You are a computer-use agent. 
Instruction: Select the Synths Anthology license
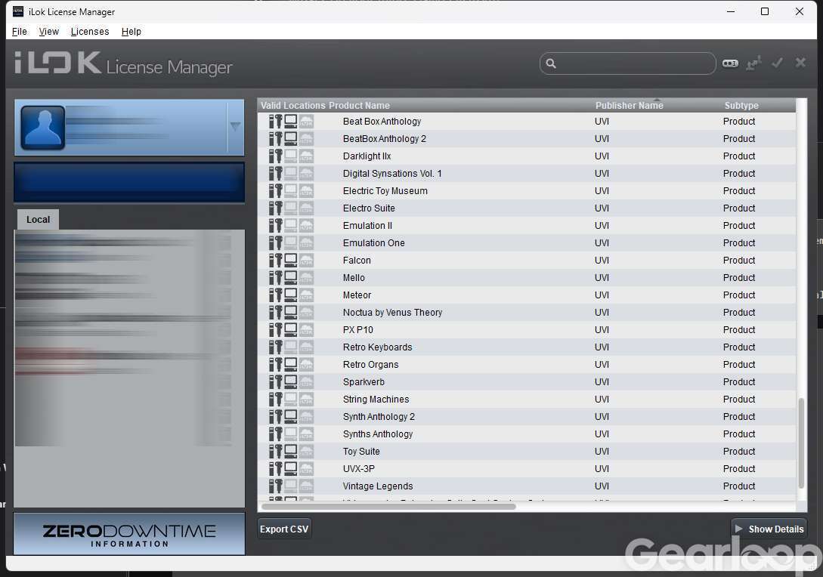click(x=527, y=434)
